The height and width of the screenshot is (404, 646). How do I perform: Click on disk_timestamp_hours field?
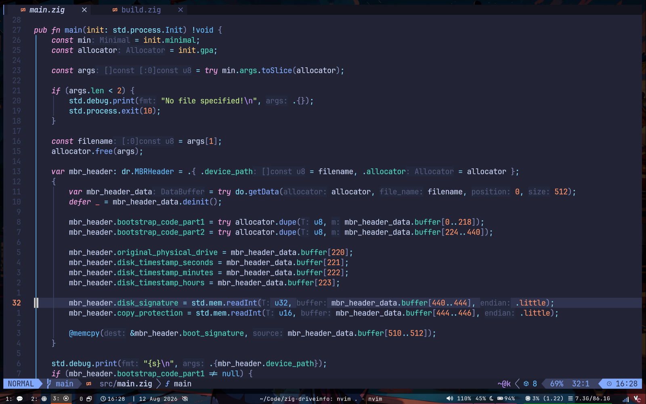click(x=161, y=282)
